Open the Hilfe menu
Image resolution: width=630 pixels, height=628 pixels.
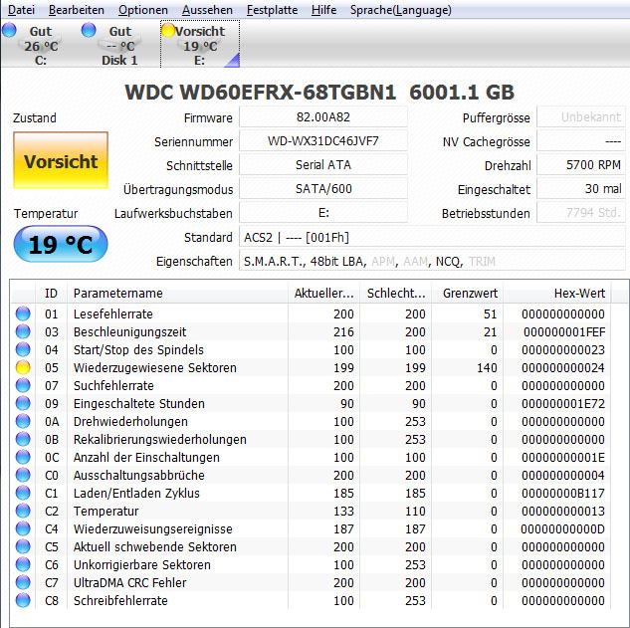click(323, 10)
